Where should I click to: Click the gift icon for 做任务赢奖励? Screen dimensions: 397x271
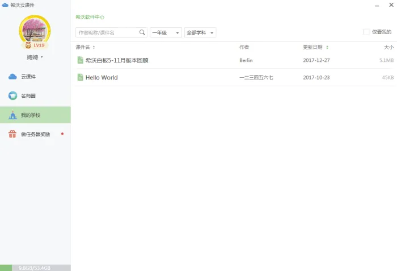coord(12,135)
